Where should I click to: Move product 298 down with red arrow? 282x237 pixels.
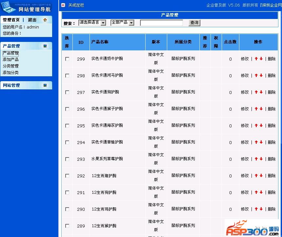261,75
